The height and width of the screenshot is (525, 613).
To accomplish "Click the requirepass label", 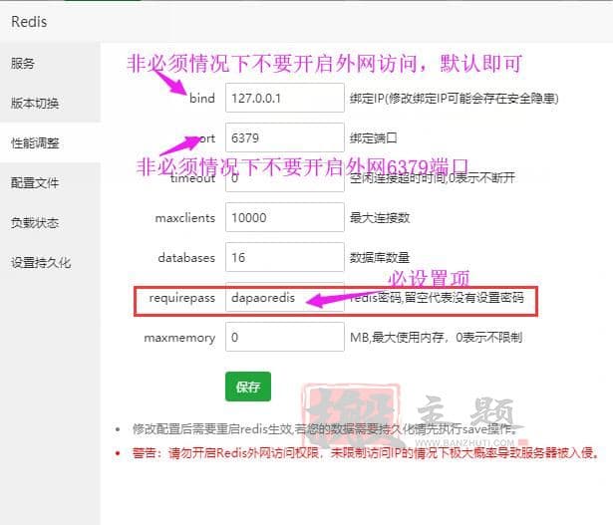I will 182,298.
